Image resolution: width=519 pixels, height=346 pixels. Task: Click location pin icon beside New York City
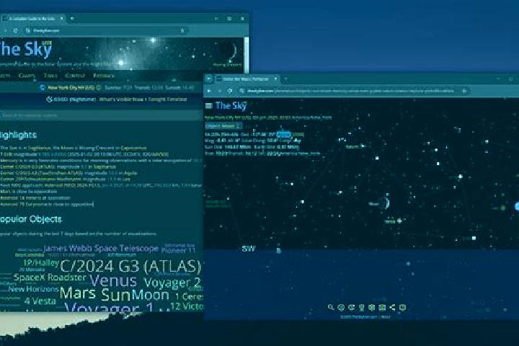click(x=43, y=88)
